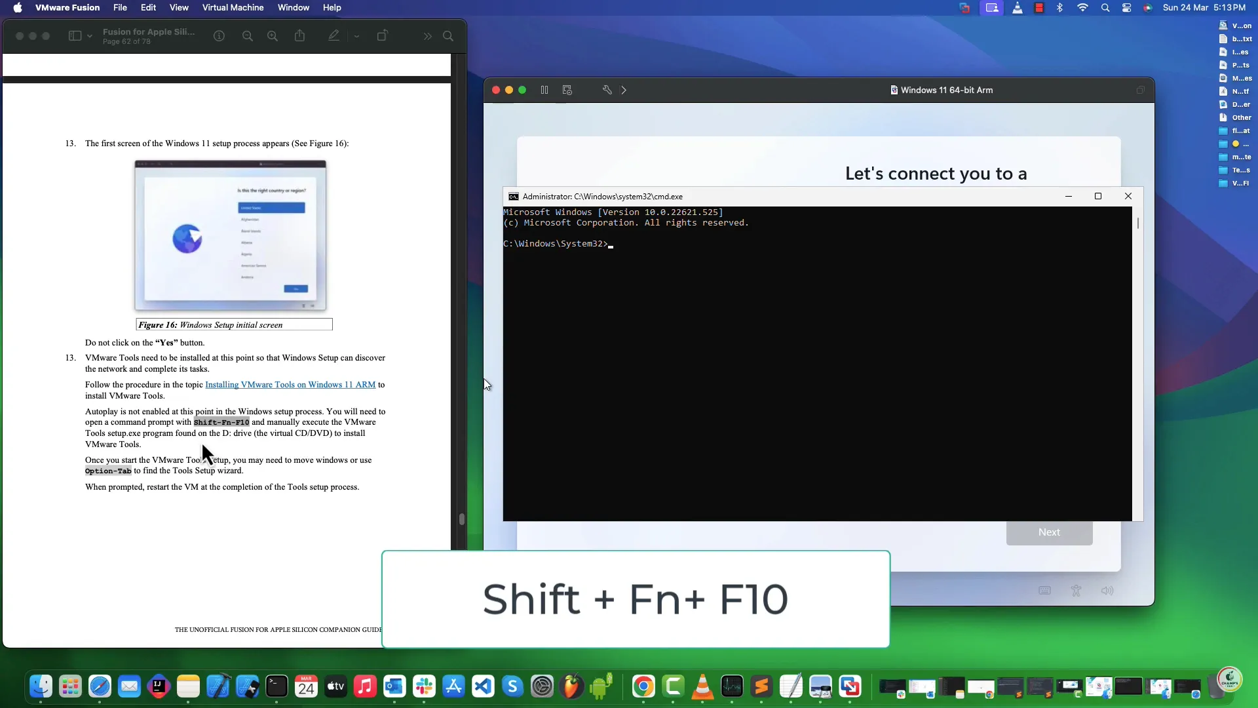The height and width of the screenshot is (708, 1258).
Task: Click the CMD terminal app in macOS dock
Action: pyautogui.click(x=276, y=686)
